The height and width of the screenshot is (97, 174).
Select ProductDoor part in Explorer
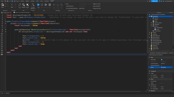[x=157, y=31]
